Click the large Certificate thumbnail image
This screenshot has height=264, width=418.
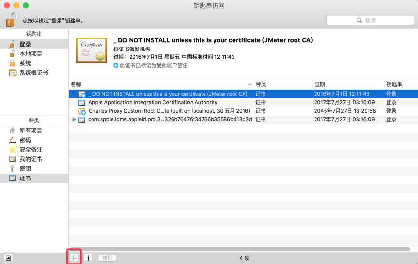click(x=92, y=50)
